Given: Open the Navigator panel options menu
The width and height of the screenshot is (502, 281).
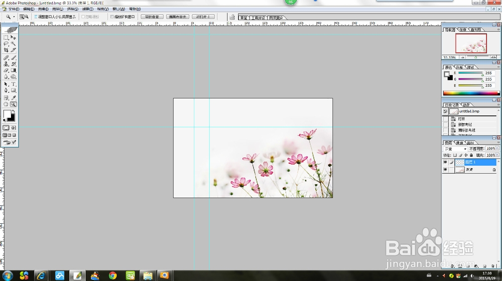Looking at the screenshot, I should [498, 30].
